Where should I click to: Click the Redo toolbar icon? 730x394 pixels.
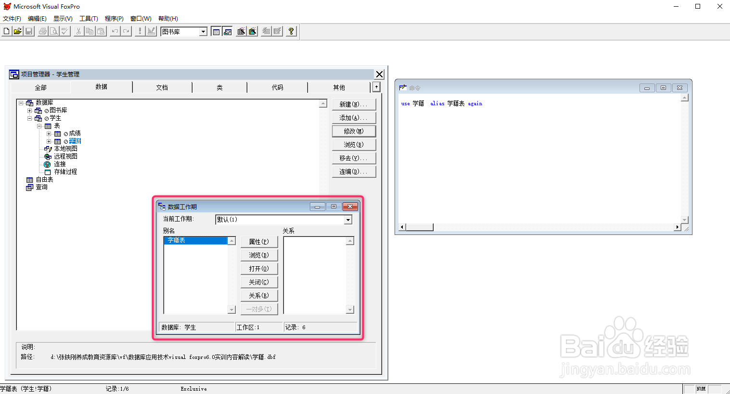tap(126, 31)
